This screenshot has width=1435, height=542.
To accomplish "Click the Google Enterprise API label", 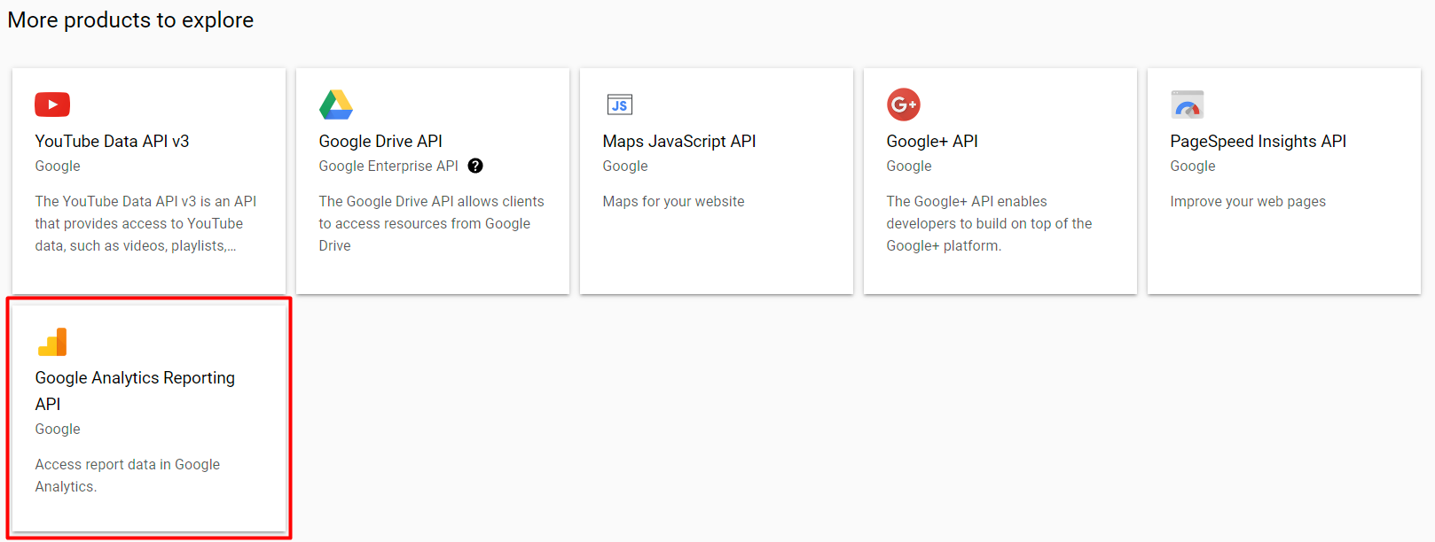I will pos(388,166).
